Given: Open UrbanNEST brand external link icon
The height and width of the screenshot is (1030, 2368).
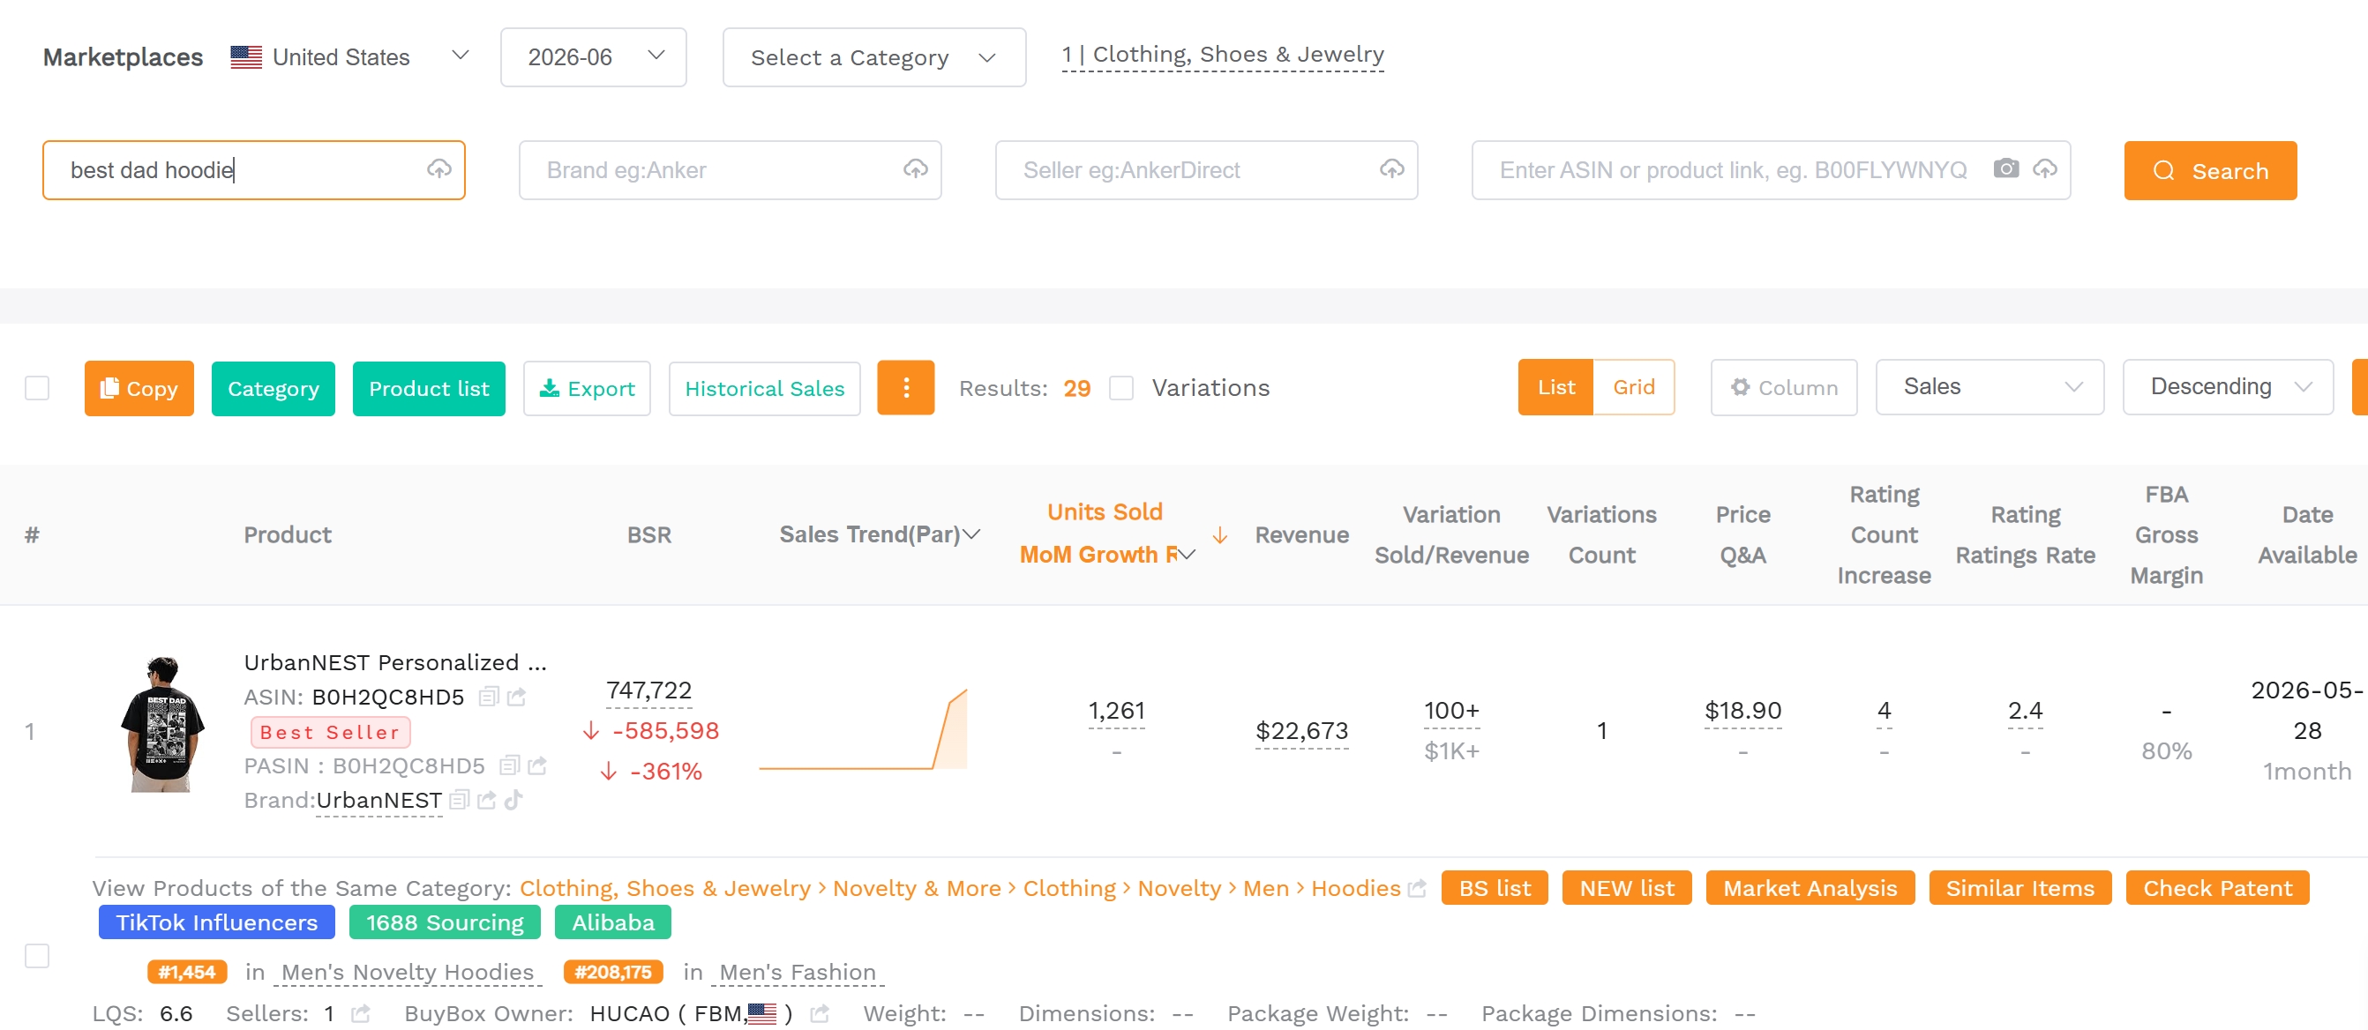Looking at the screenshot, I should [487, 801].
